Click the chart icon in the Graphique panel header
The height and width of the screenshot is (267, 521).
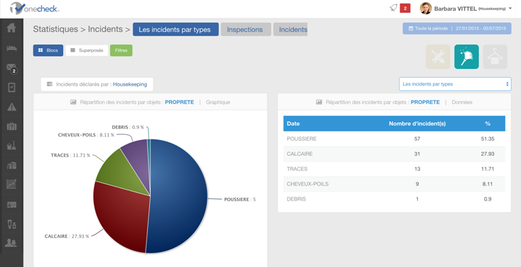coord(73,102)
